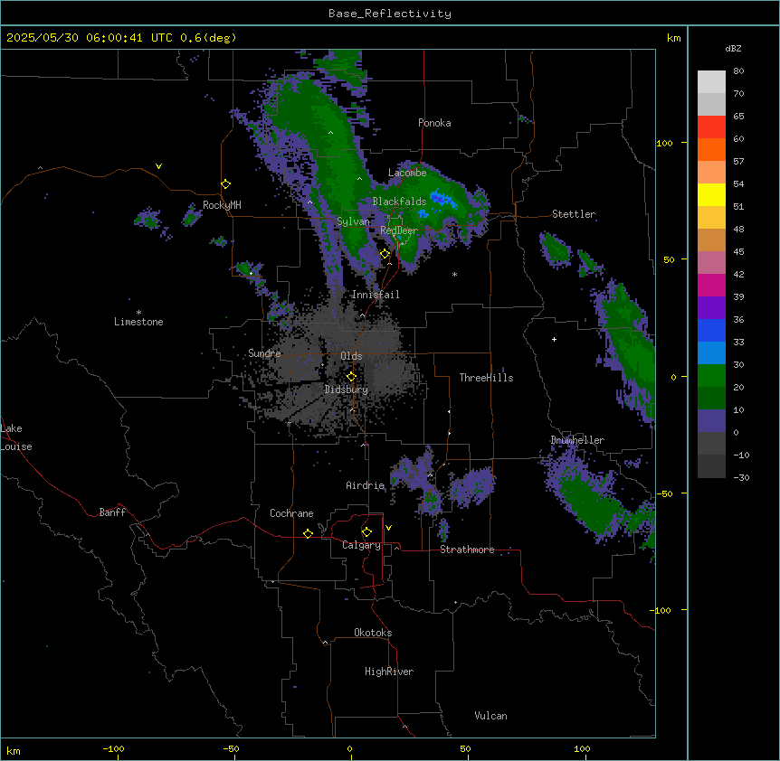
Task: Select the bright green 20-30 dBZ legend swatch
Action: [711, 376]
